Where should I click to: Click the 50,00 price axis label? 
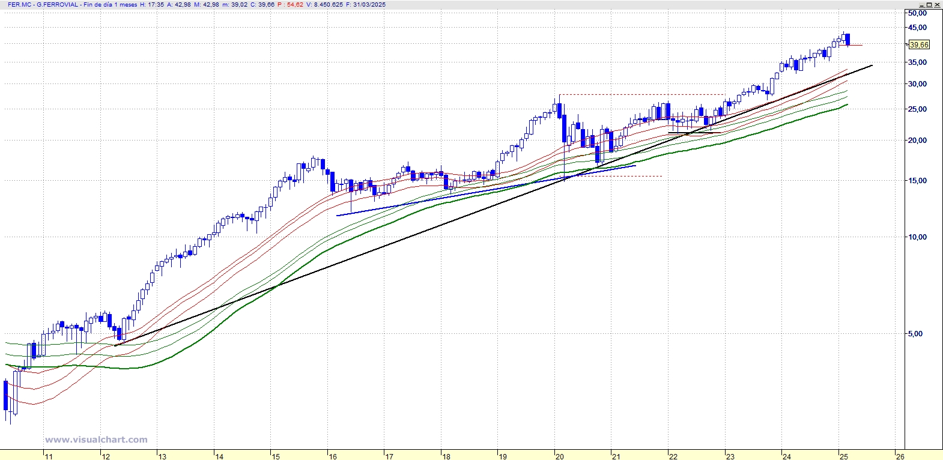tap(917, 13)
